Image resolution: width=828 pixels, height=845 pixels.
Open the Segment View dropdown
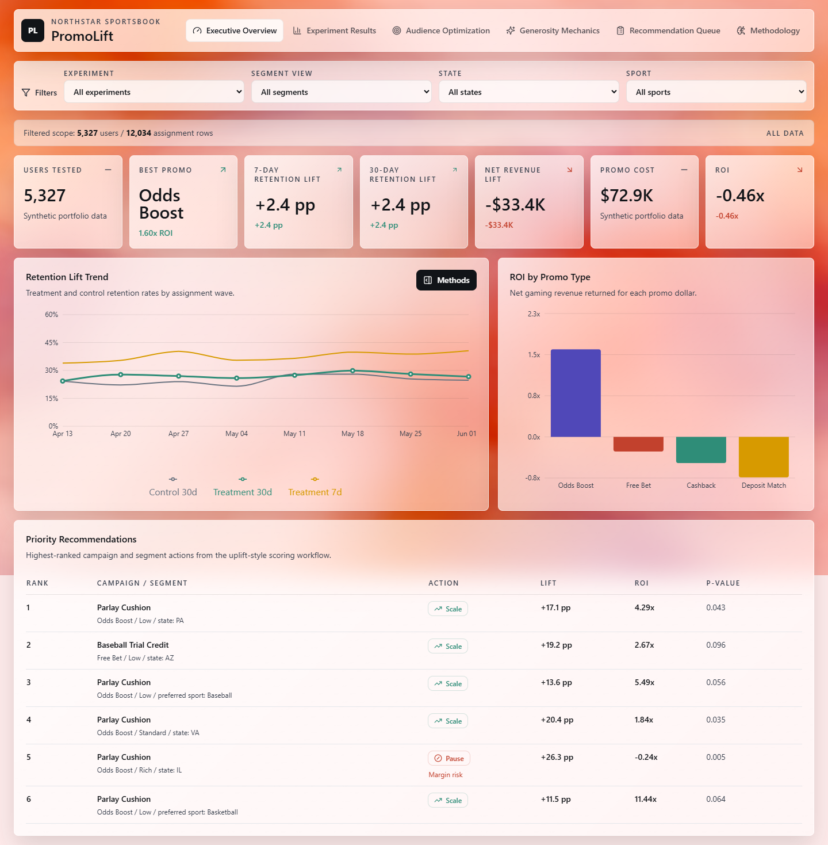[342, 91]
